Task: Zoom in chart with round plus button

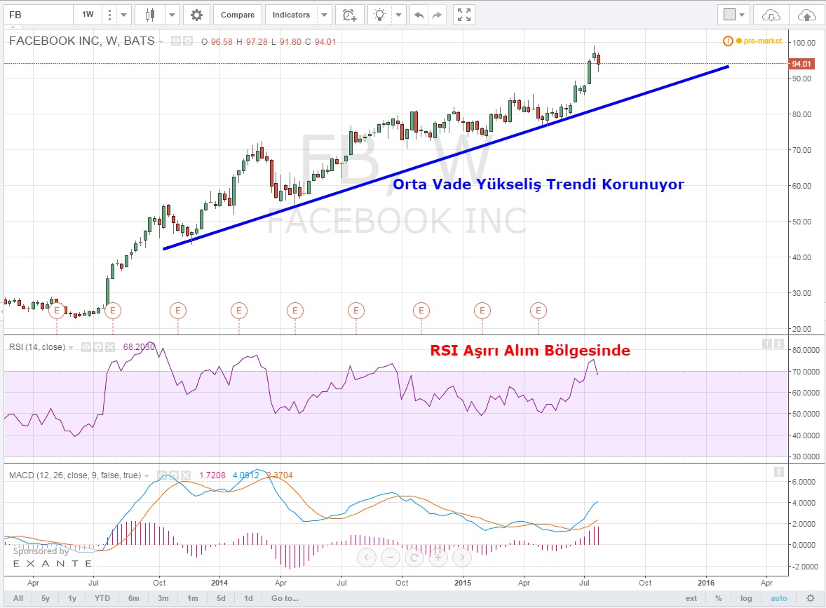Action: 438,557
